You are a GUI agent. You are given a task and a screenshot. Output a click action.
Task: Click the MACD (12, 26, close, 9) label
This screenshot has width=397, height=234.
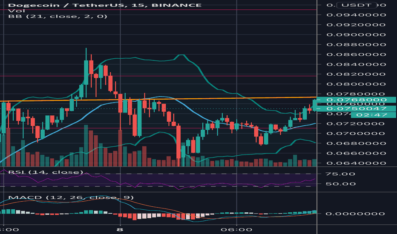click(71, 197)
